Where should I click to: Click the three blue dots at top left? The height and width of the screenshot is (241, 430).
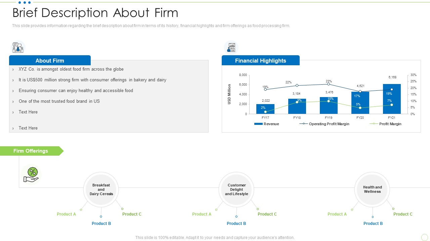coord(25,2)
